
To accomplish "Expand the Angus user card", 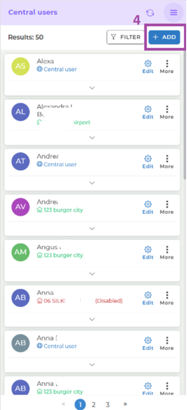I will point(92,274).
